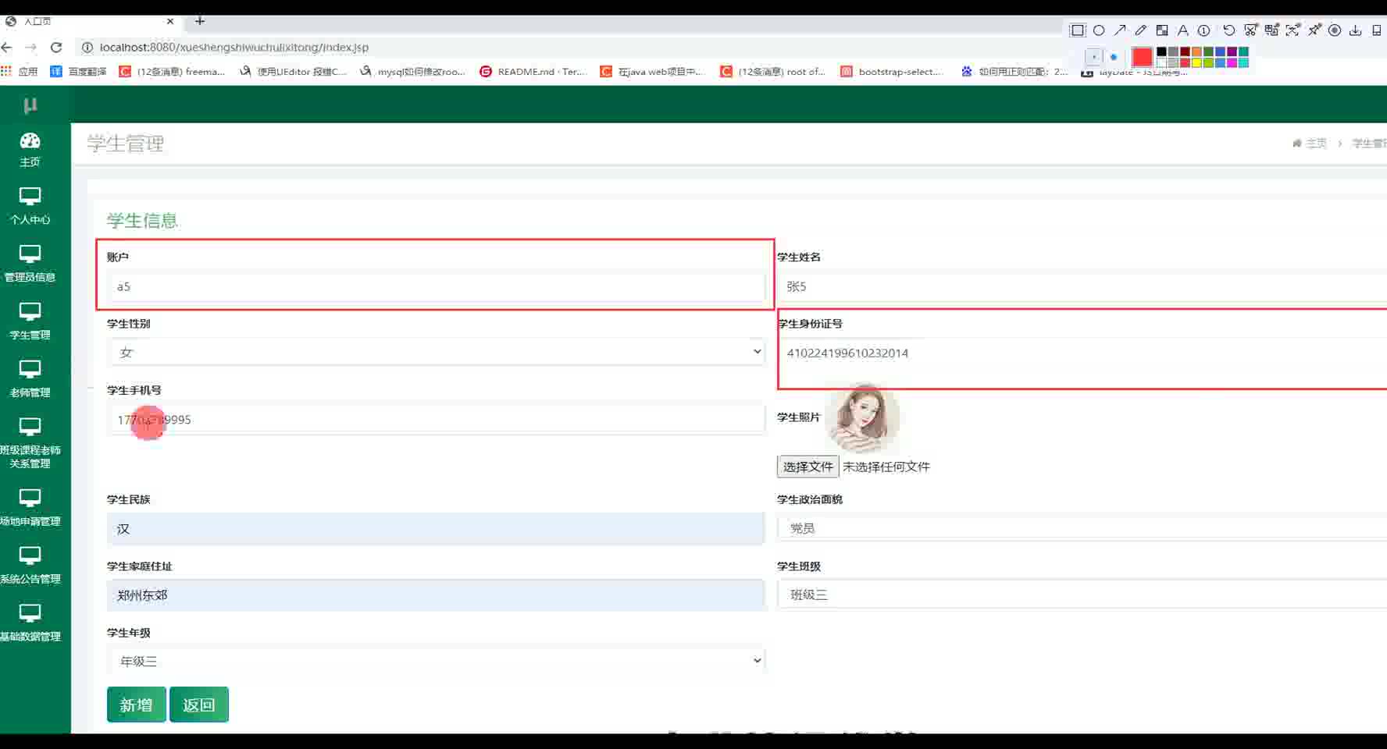Select the mosaic blur tool
1387x749 pixels.
point(1162,30)
